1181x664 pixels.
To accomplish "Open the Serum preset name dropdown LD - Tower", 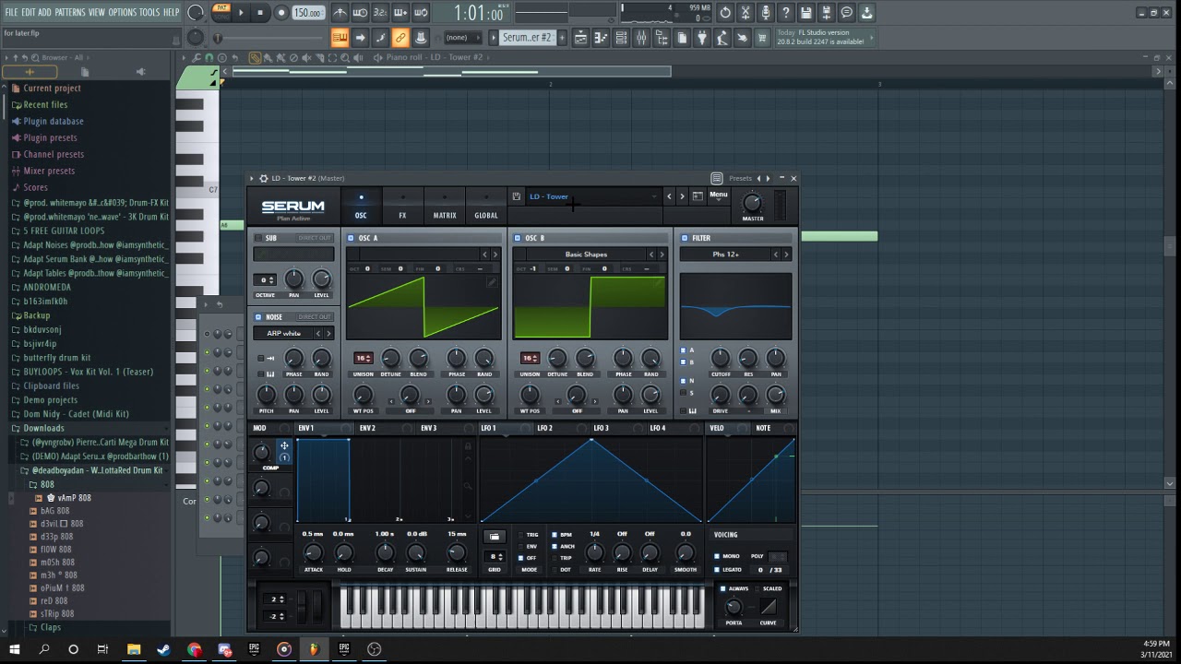I will pos(592,196).
